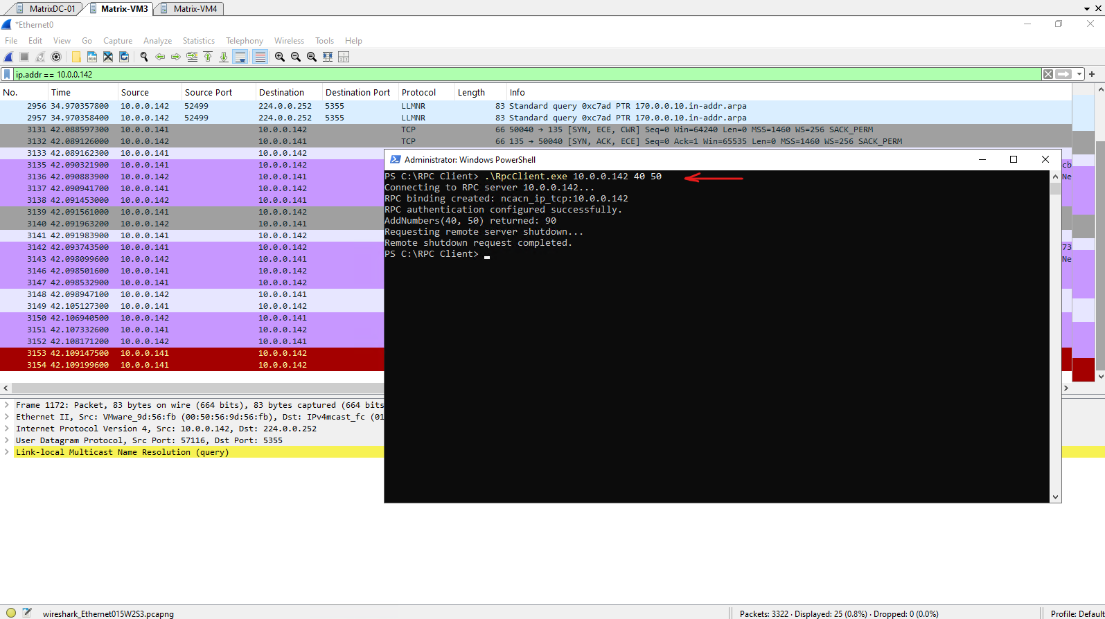The width and height of the screenshot is (1105, 619).
Task: Open the Telephony menu
Action: pyautogui.click(x=245, y=41)
